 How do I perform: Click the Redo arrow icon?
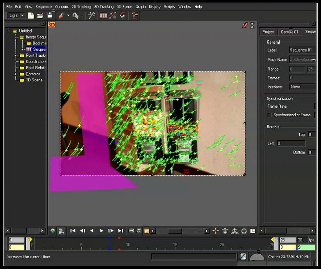click(75, 16)
